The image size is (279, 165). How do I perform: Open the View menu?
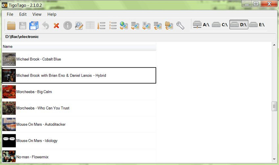[37, 14]
